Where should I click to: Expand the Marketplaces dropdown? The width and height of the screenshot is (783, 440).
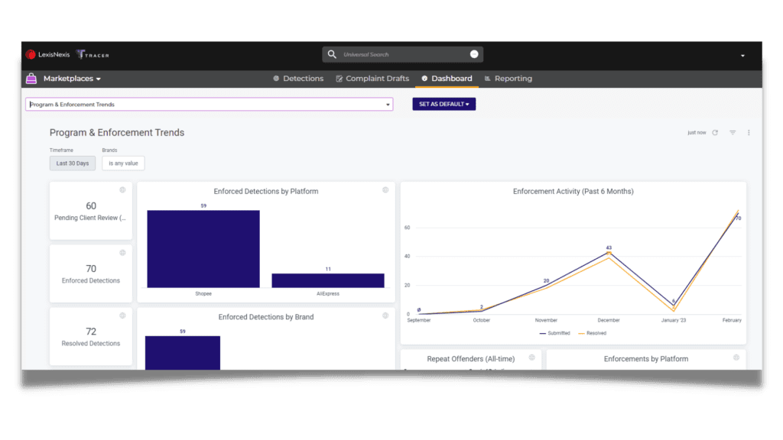point(72,79)
